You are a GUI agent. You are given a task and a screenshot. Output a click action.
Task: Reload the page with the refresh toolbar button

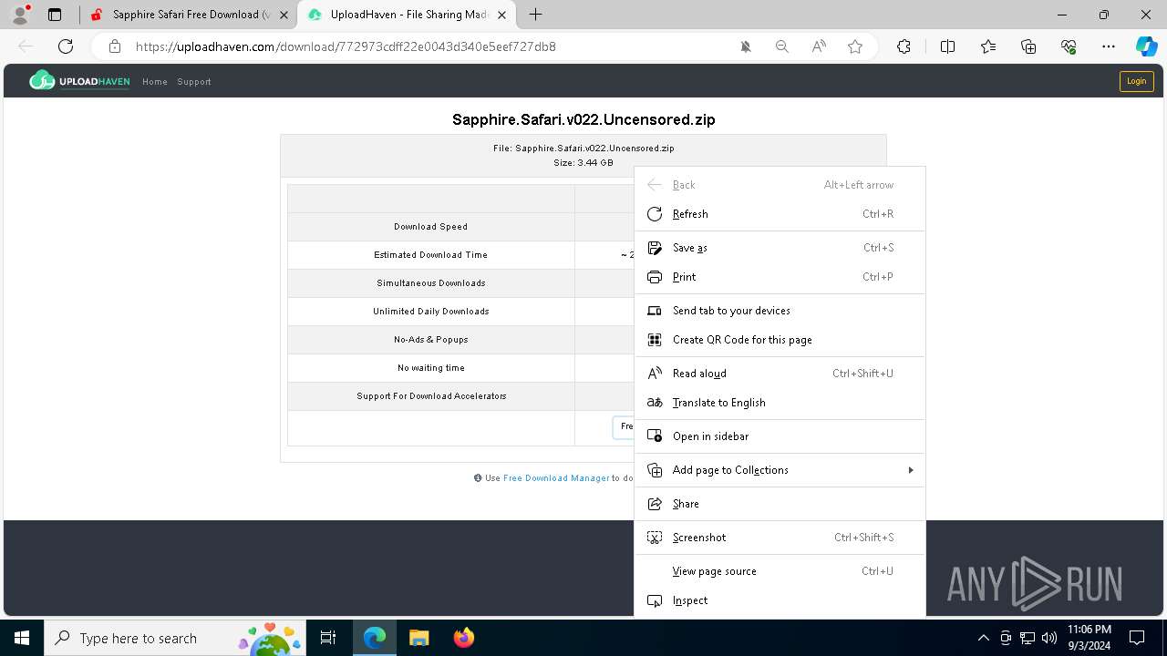[66, 46]
